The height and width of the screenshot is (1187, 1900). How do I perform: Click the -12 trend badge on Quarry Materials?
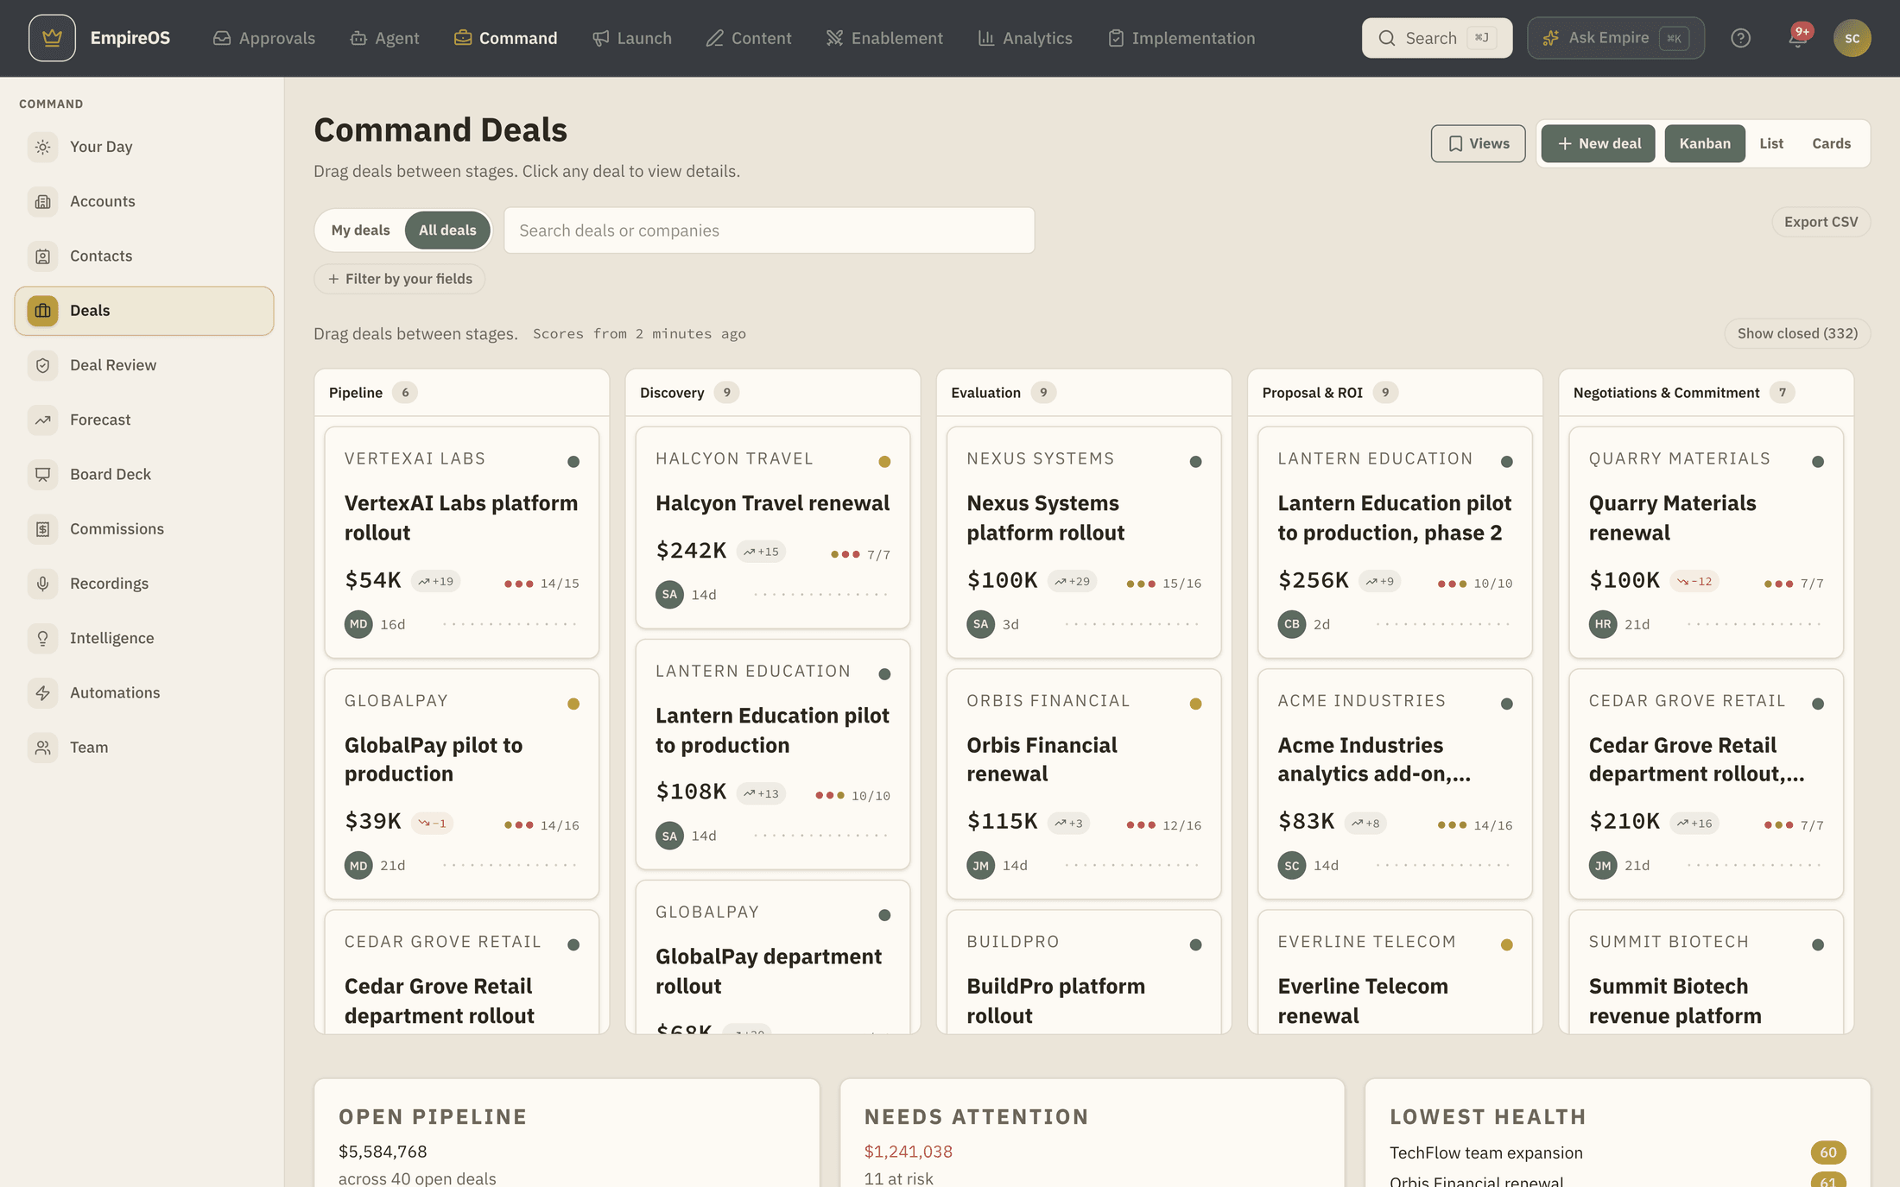[x=1694, y=582]
